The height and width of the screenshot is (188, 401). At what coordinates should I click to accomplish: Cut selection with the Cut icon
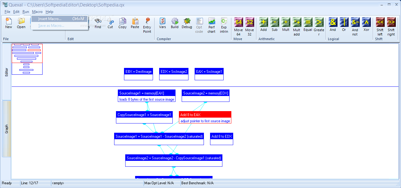(110, 21)
